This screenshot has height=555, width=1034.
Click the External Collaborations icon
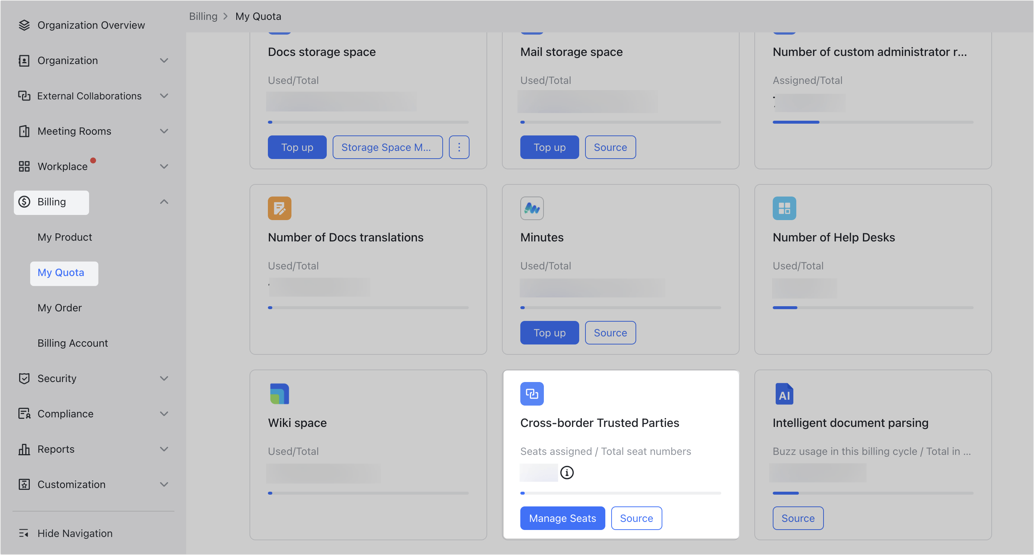(x=24, y=96)
